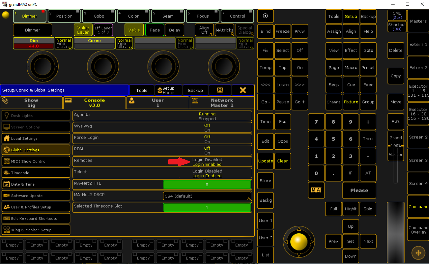Toggle Remotes login setting
Image resolution: width=429 pixels, height=264 pixels.
(x=162, y=162)
